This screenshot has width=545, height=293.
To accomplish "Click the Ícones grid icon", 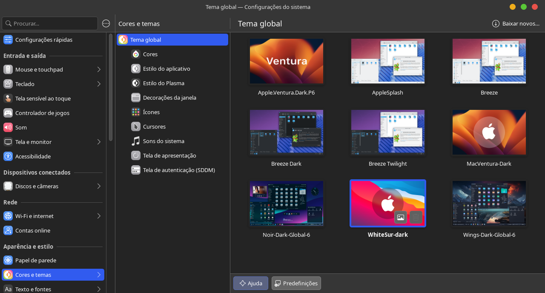I will pos(136,112).
